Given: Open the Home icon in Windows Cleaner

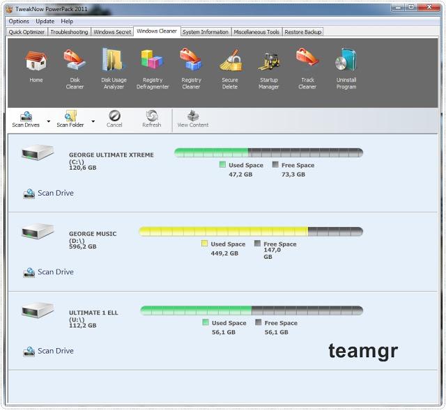Looking at the screenshot, I should click(x=36, y=66).
